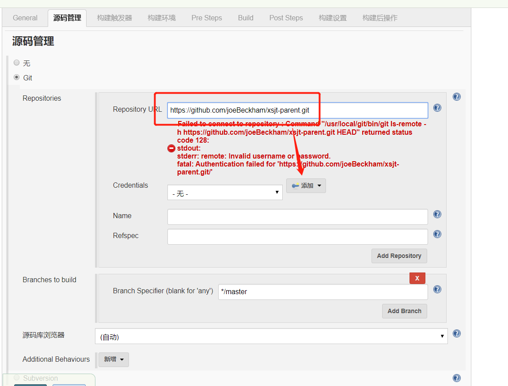Focus the Refspec input field

click(297, 237)
